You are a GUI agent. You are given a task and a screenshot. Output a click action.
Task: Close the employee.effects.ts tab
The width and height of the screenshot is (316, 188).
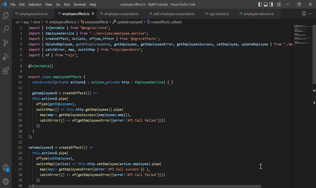(x=93, y=14)
